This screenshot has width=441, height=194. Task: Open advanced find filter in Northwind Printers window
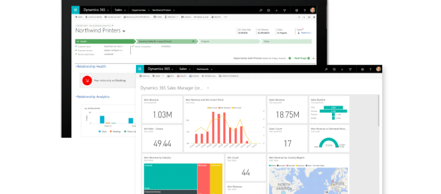[285, 10]
